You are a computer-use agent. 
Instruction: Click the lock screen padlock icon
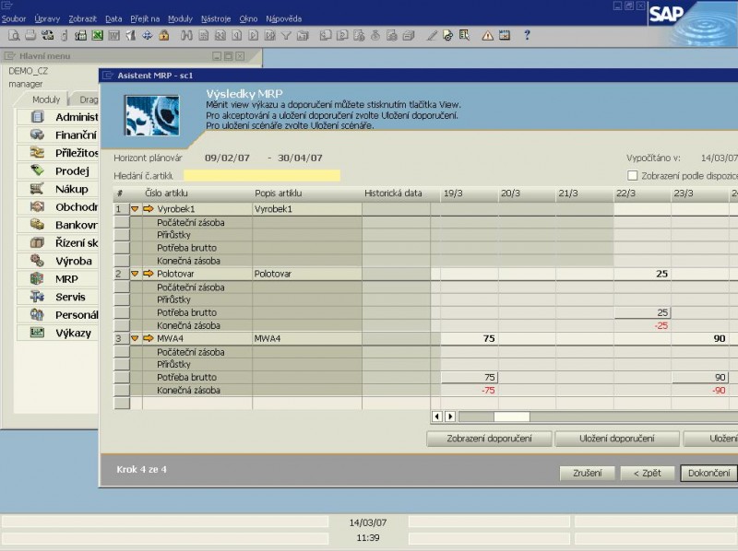(x=163, y=36)
